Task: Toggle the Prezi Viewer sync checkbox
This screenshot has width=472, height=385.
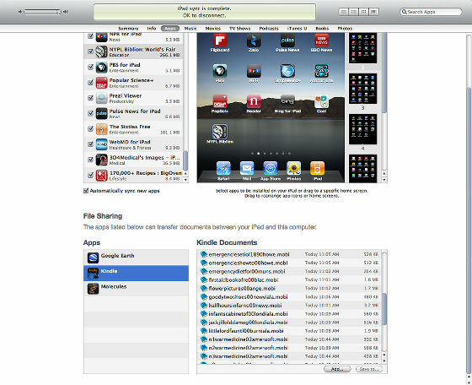Action: click(90, 98)
